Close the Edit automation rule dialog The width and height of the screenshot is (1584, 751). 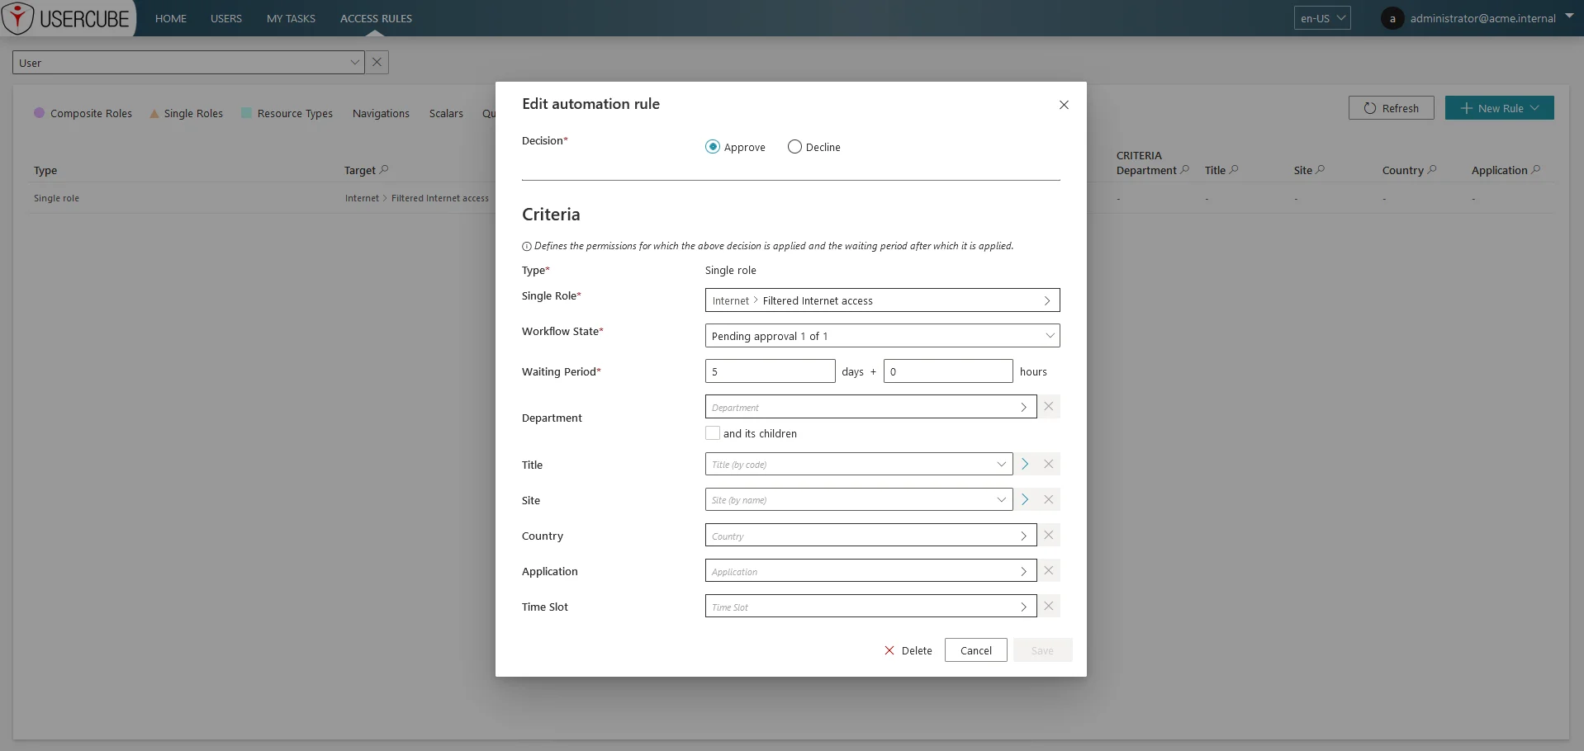coord(1064,105)
